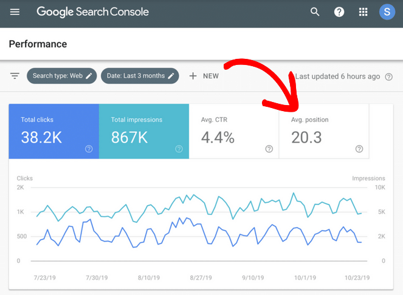Toggle the Total impressions metric card
403x295 pixels.
pyautogui.click(x=143, y=131)
